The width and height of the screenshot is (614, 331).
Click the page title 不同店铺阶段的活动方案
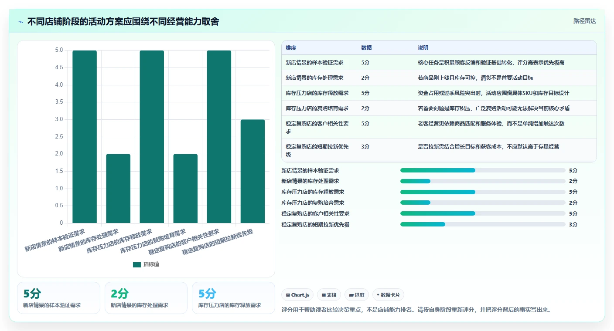point(123,21)
